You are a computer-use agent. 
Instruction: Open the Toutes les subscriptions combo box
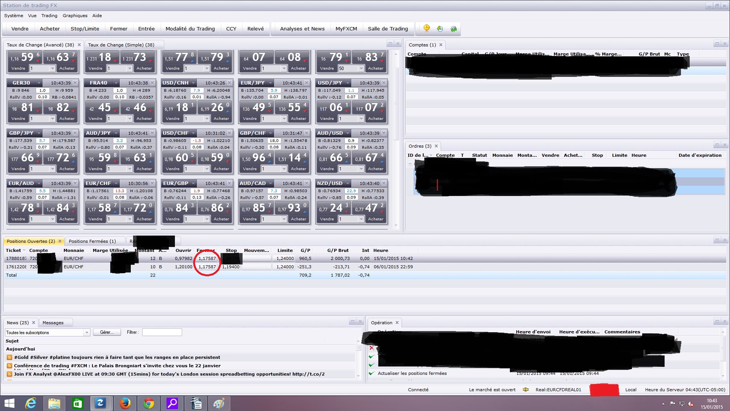click(87, 333)
